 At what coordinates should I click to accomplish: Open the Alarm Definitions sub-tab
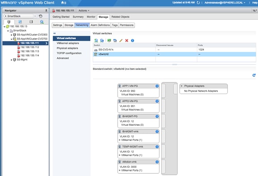click(100, 25)
